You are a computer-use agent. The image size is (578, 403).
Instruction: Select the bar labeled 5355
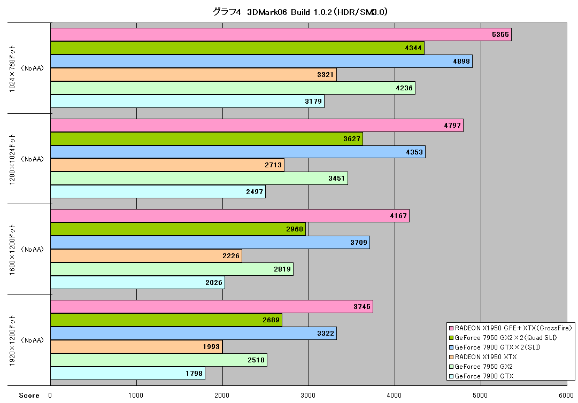pyautogui.click(x=281, y=35)
